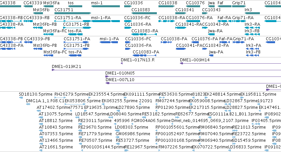Open BAC clone DME1-010N05
The width and height of the screenshot is (281, 152).
click(x=120, y=73)
